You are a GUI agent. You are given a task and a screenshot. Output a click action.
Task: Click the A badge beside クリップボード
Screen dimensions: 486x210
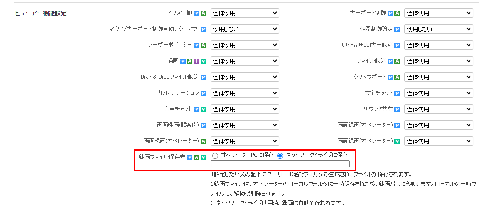click(397, 77)
